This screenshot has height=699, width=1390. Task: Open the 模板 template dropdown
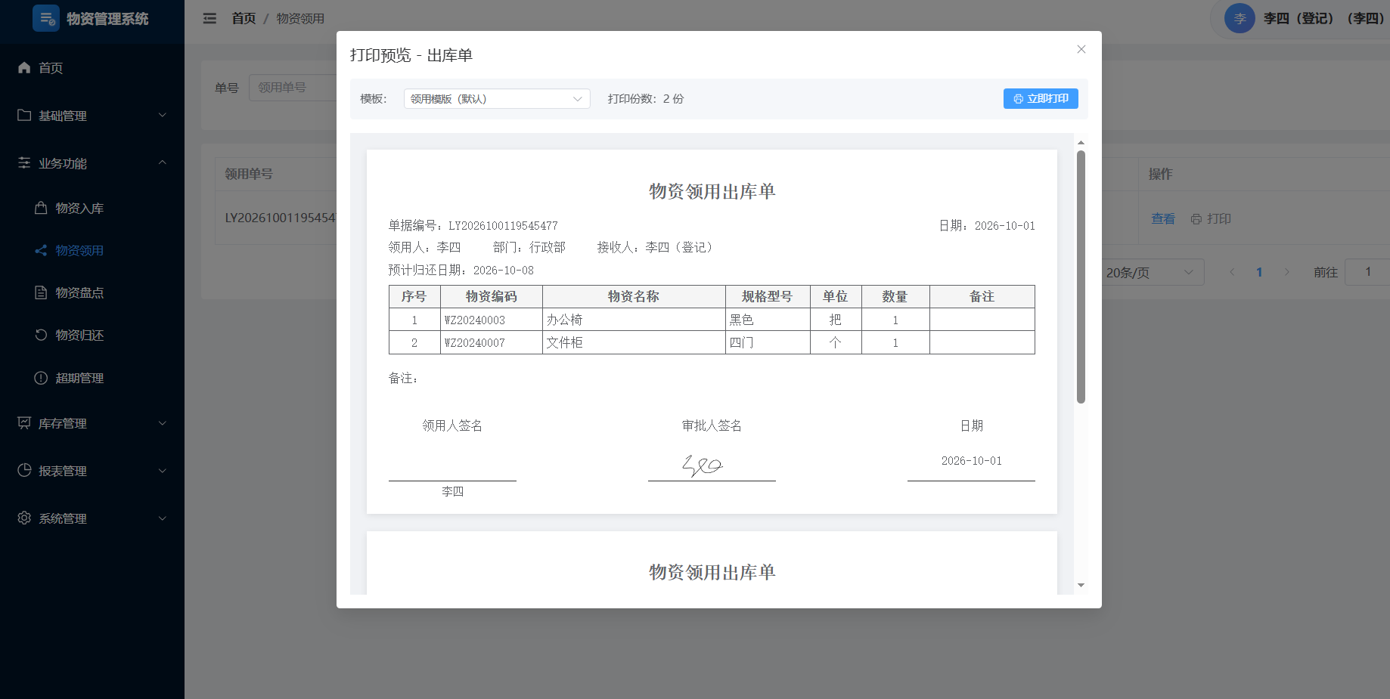click(497, 99)
